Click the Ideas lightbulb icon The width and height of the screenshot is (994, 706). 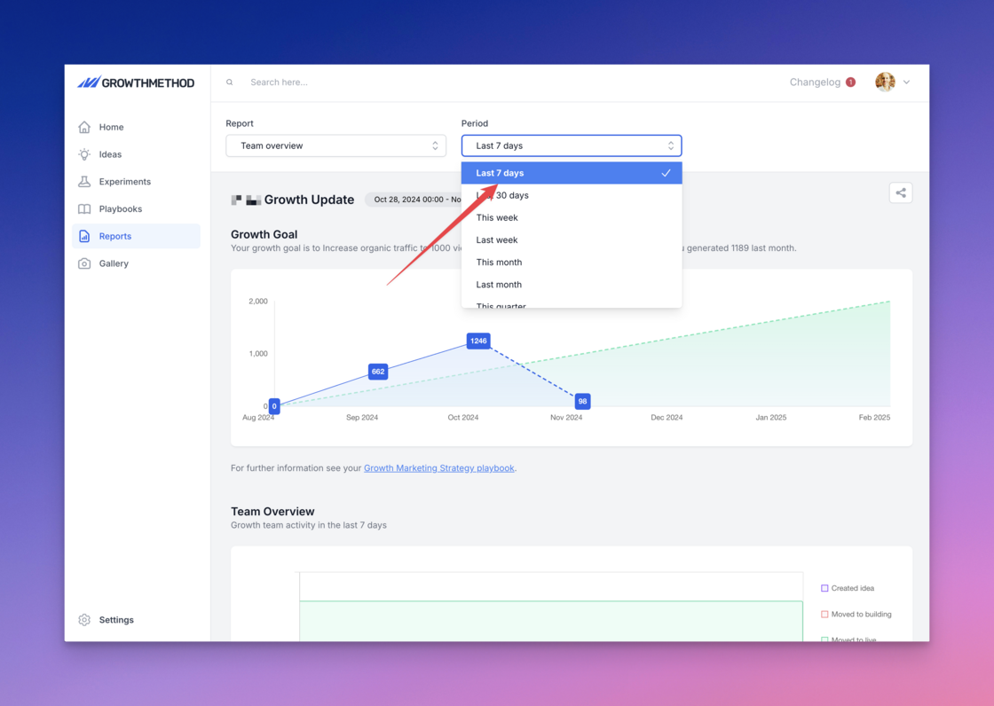pyautogui.click(x=84, y=154)
